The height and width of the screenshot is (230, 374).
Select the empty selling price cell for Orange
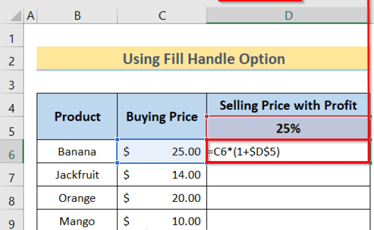pyautogui.click(x=288, y=198)
